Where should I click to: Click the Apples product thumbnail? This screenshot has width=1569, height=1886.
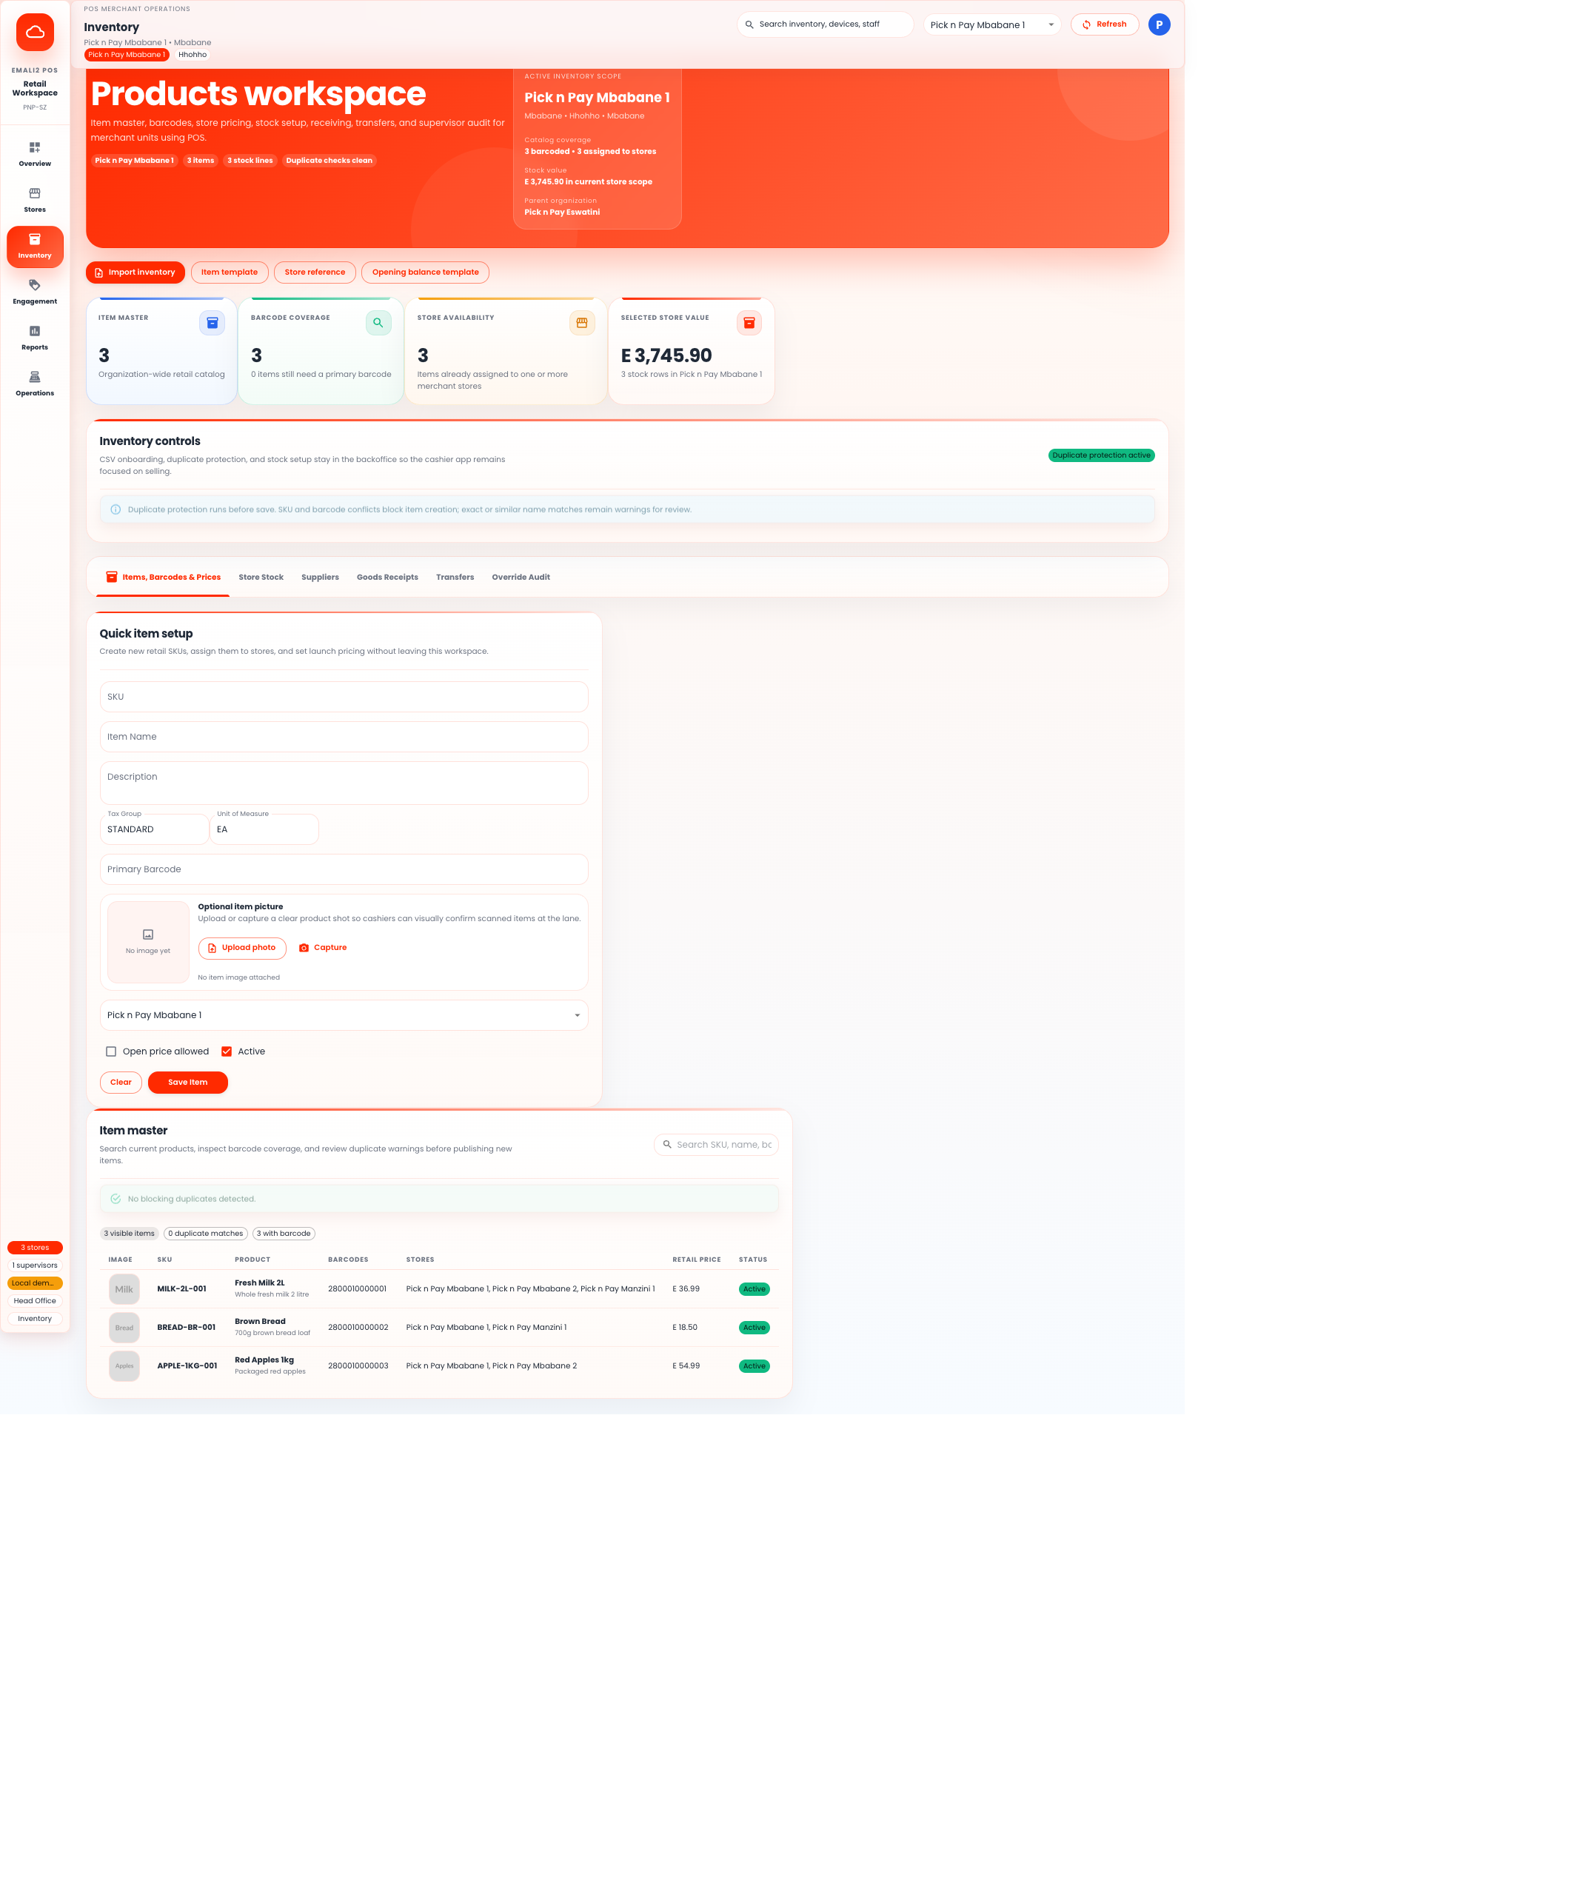[x=124, y=1366]
